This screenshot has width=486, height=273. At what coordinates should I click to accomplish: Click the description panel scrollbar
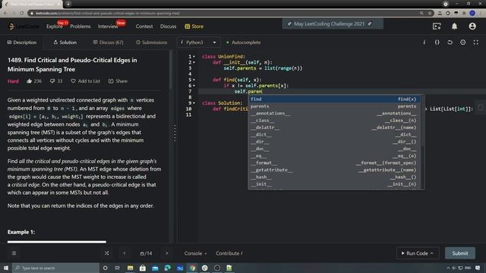pos(170,70)
